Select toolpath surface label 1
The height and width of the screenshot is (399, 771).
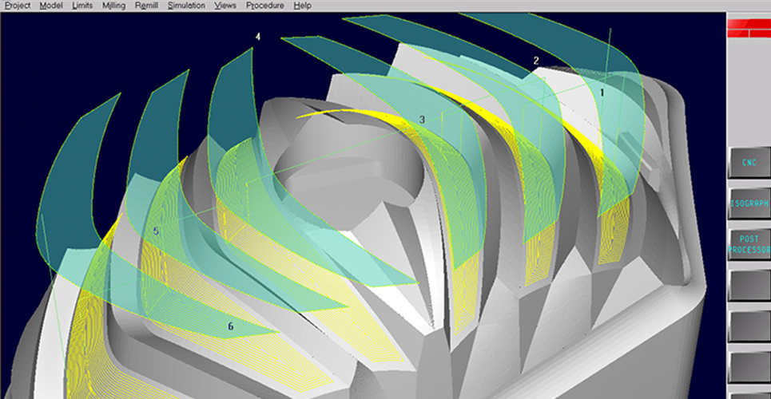click(602, 93)
